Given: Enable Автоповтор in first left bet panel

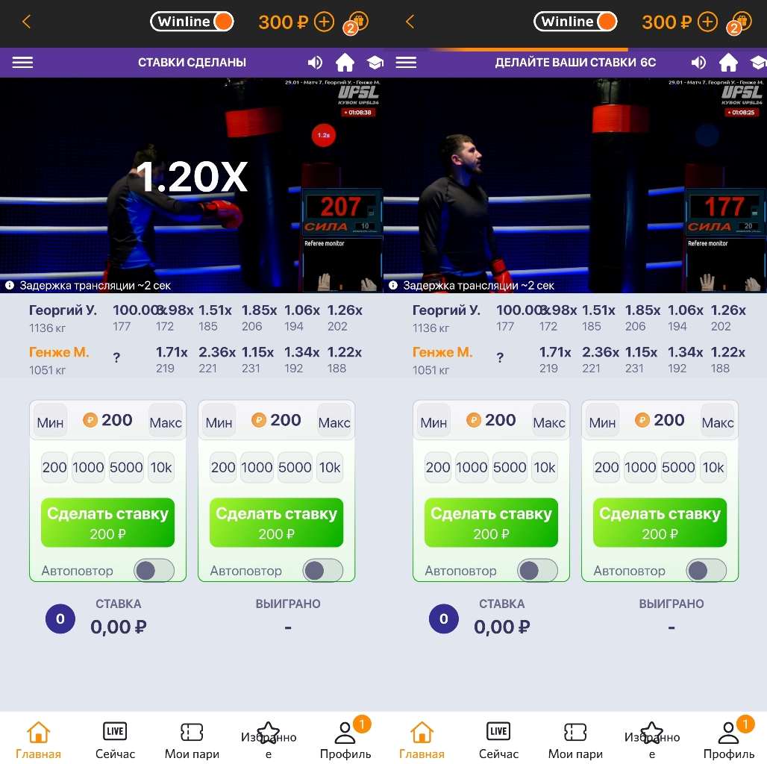Looking at the screenshot, I should tap(154, 570).
